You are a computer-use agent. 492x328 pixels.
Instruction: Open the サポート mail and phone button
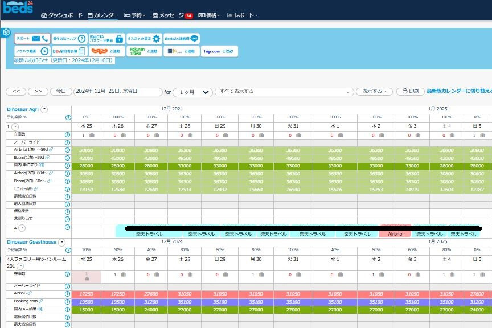click(x=32, y=39)
